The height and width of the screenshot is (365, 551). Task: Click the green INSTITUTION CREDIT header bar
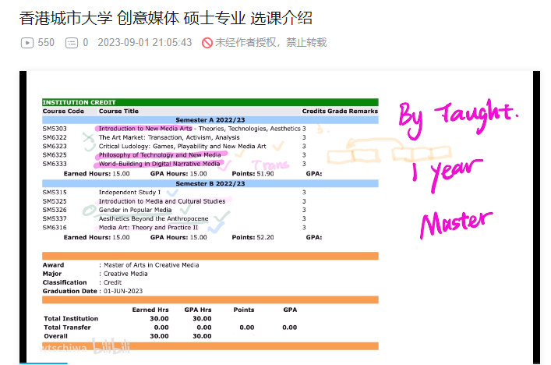pyautogui.click(x=210, y=102)
